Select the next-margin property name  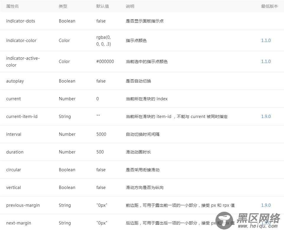coord(19,223)
